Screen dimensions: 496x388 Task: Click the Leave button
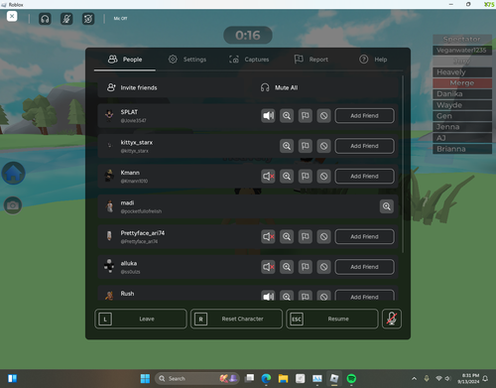[141, 319]
